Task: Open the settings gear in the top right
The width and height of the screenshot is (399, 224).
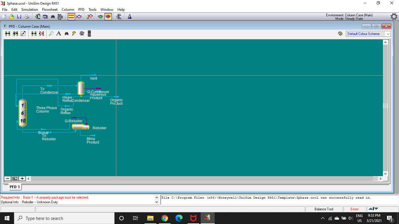Action: pos(394,17)
